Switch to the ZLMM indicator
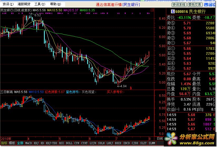The image size is (217, 147). 152,143
